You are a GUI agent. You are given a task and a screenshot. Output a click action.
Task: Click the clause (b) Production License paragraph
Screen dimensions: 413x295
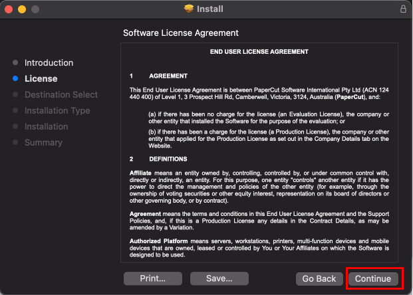tap(269, 139)
